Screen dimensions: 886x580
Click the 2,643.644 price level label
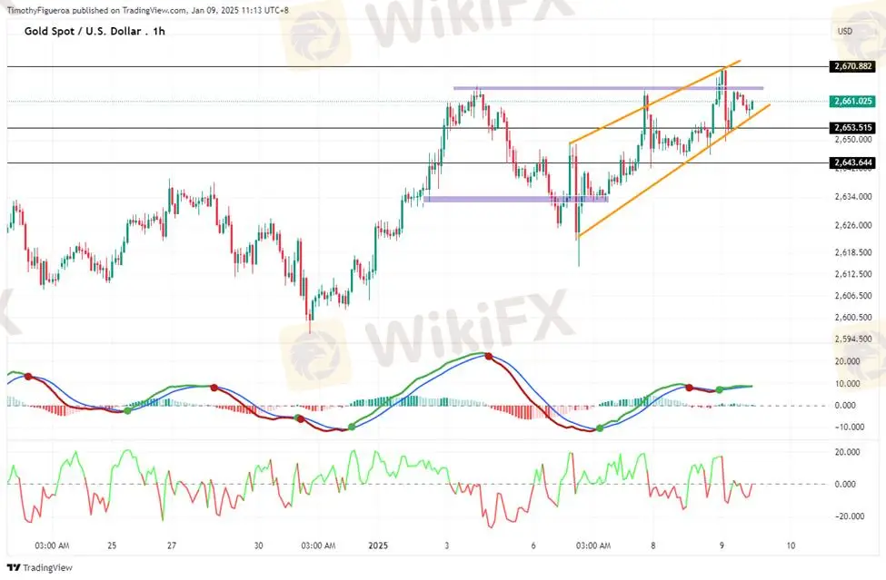852,163
